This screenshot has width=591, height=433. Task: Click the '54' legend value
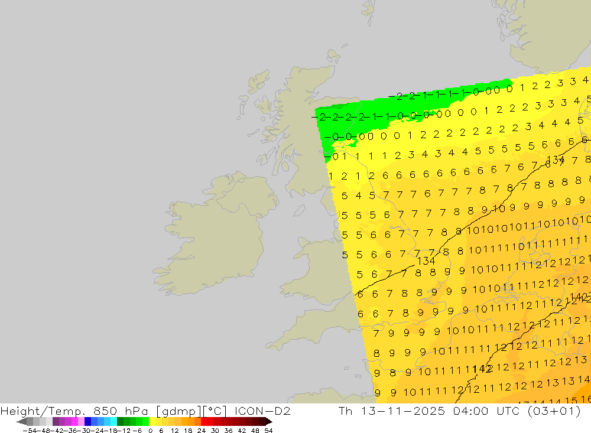[x=268, y=431]
